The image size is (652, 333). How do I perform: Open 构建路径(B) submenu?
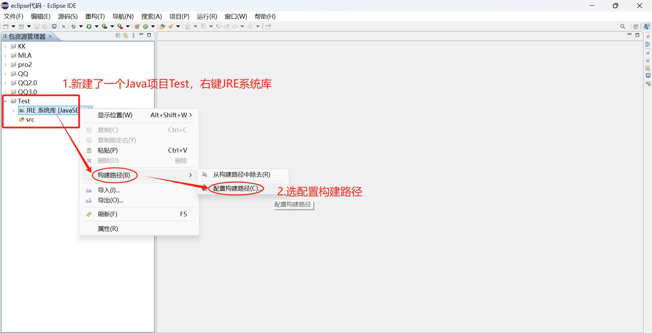pyautogui.click(x=139, y=175)
